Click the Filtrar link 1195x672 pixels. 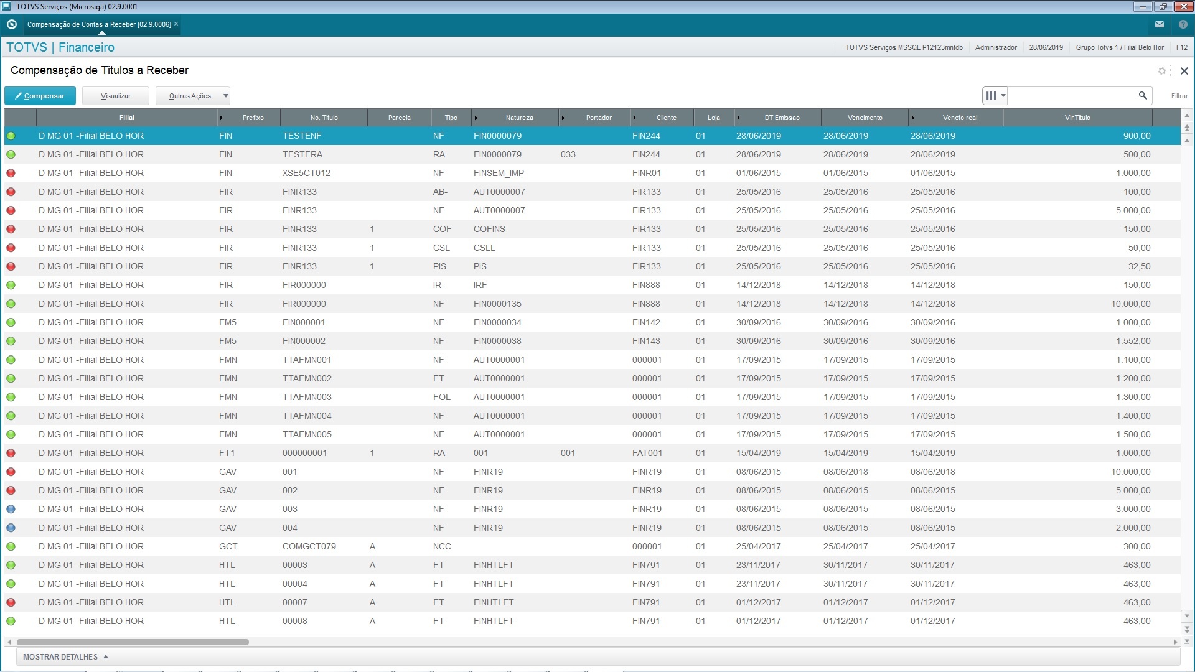pos(1179,96)
